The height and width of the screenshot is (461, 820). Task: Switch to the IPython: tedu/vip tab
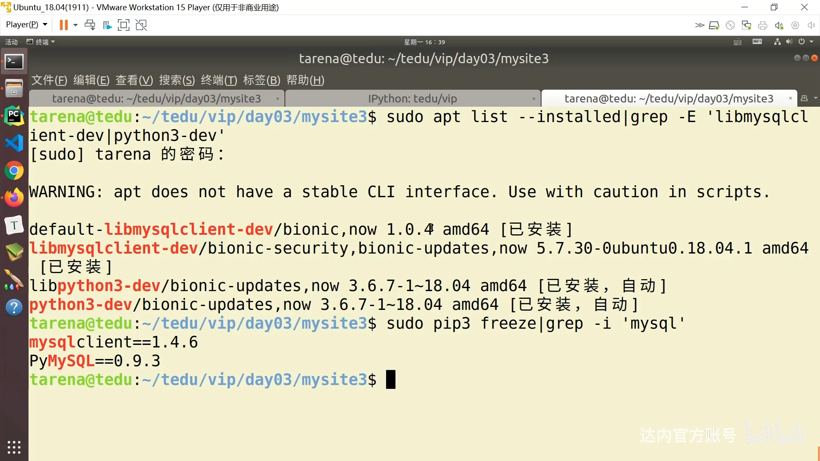coord(413,99)
